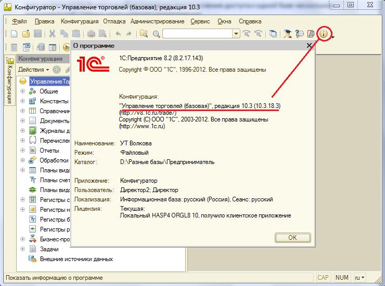The width and height of the screenshot is (385, 286).
Task: Click the NUM indicator in status bar
Action: 342,277
